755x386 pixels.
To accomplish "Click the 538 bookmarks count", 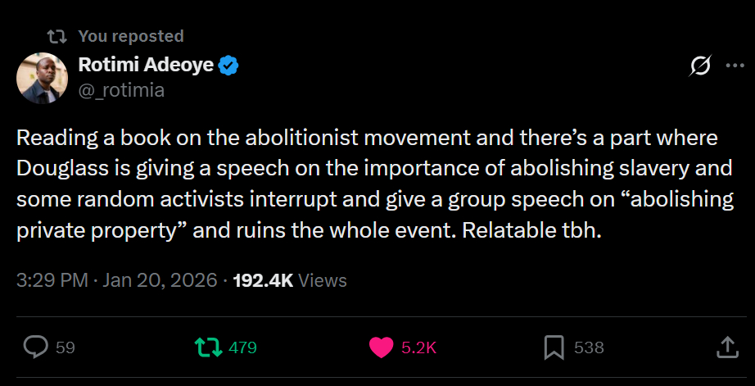I will pyautogui.click(x=589, y=347).
